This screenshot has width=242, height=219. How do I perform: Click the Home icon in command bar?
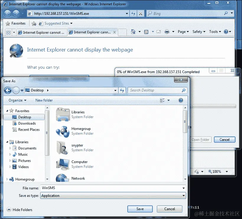(x=133, y=32)
